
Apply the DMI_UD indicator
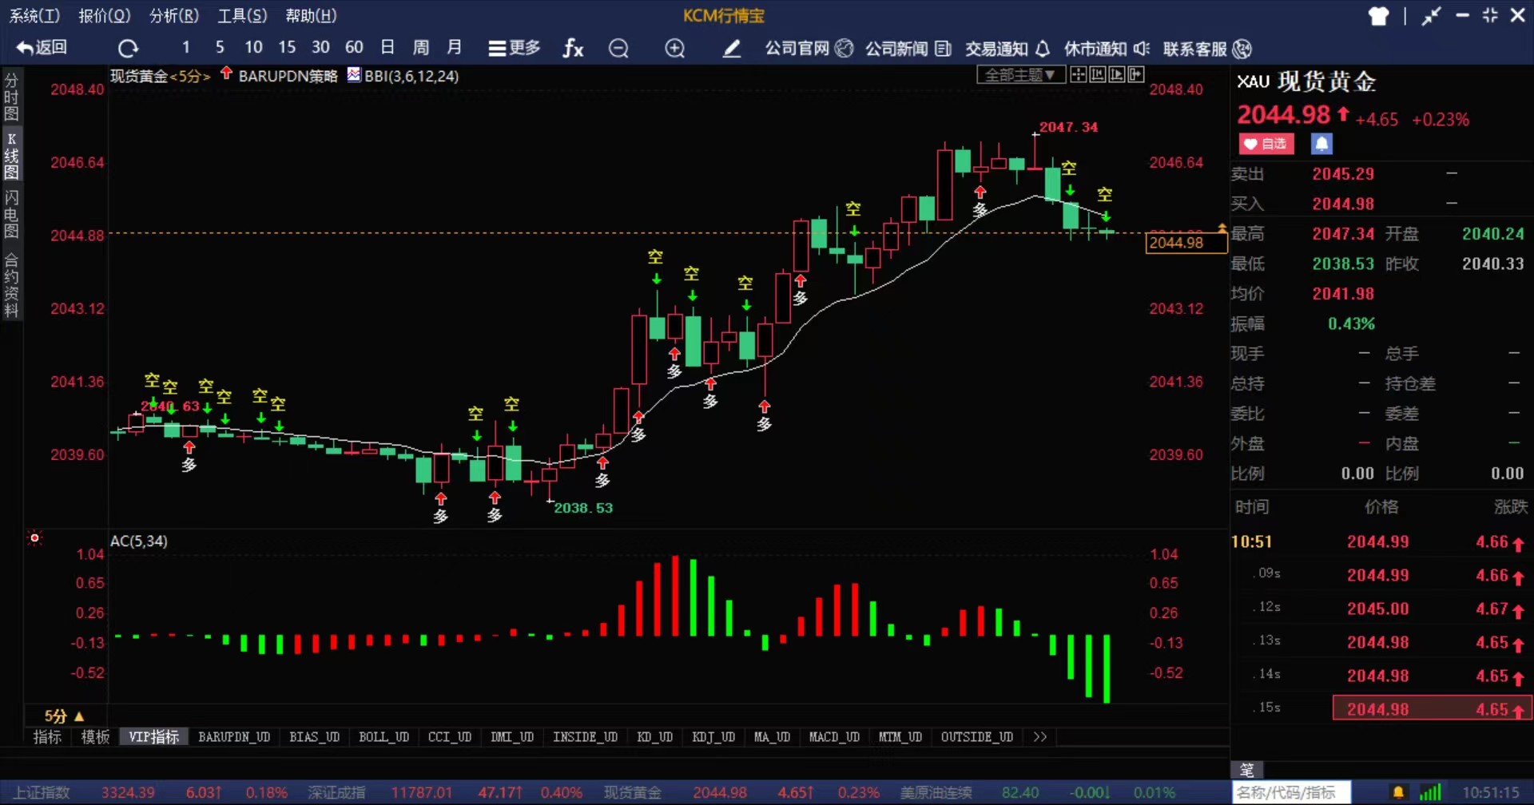pyautogui.click(x=512, y=736)
